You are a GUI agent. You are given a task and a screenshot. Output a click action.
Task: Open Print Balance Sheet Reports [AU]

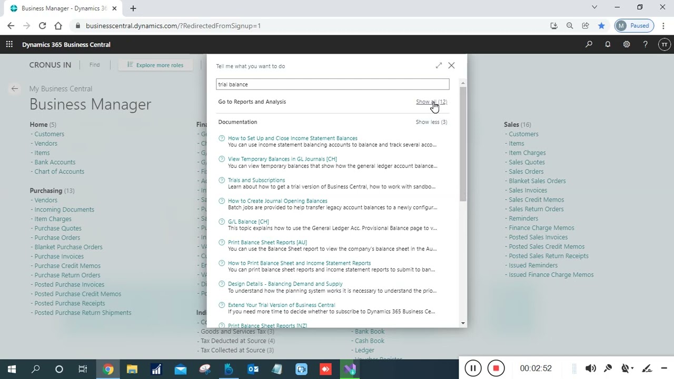pos(267,242)
